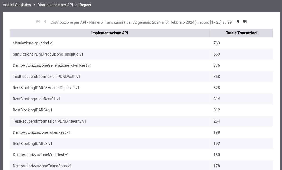
Task: Open Distribuzione per API breadcrumb
Action: click(55, 5)
